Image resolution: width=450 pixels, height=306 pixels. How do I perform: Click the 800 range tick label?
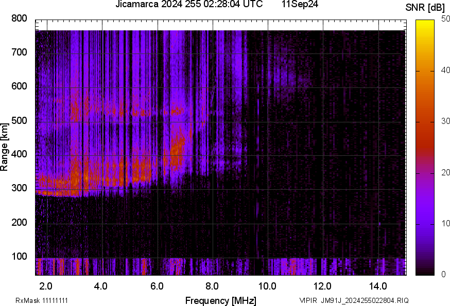coord(19,19)
